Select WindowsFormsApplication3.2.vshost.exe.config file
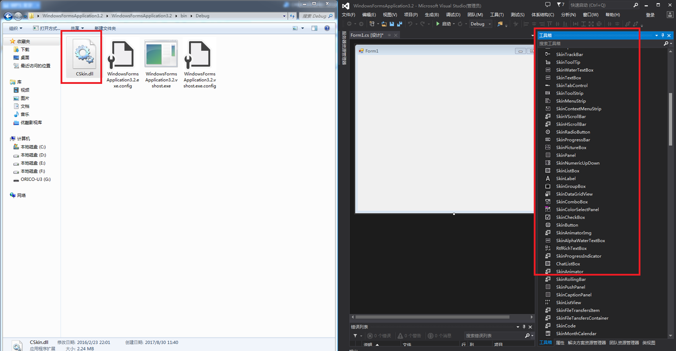The height and width of the screenshot is (351, 676). 200,64
